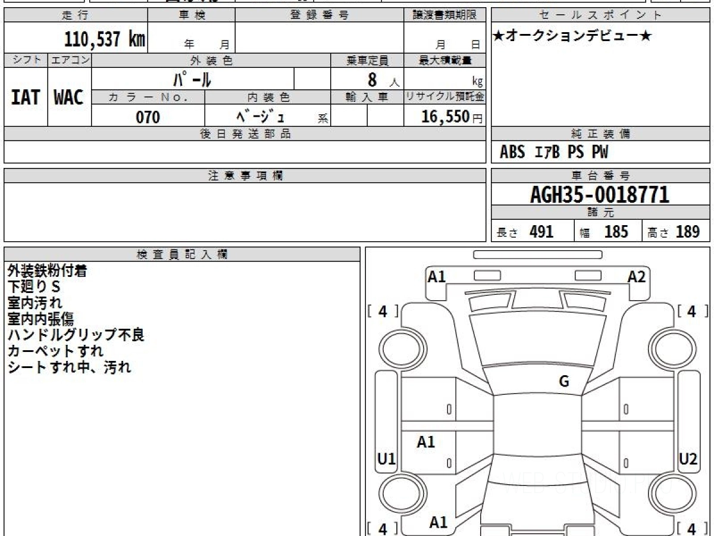Click the 譲渡書類期限 header cell
Image resolution: width=714 pixels, height=536 pixels.
pos(444,15)
